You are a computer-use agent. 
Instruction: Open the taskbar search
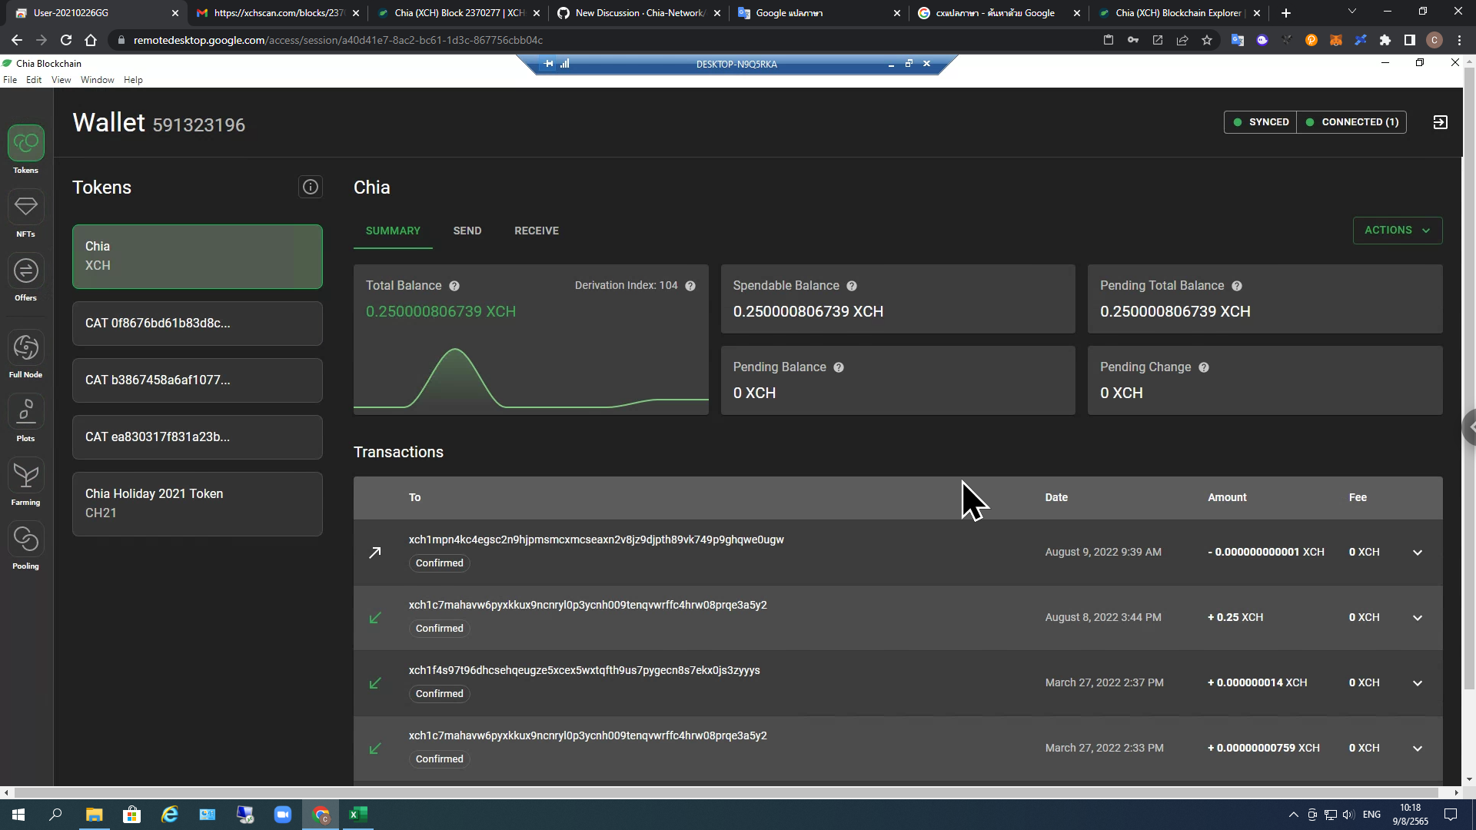pyautogui.click(x=55, y=815)
